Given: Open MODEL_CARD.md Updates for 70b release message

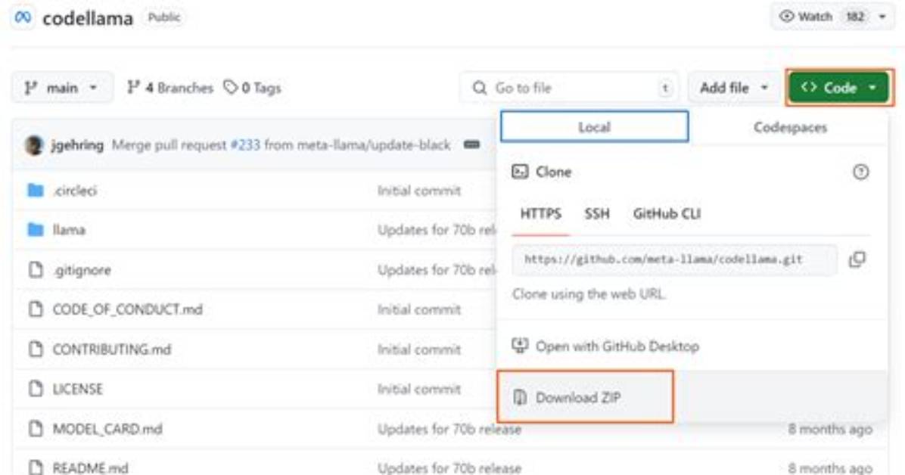Looking at the screenshot, I should (x=449, y=429).
